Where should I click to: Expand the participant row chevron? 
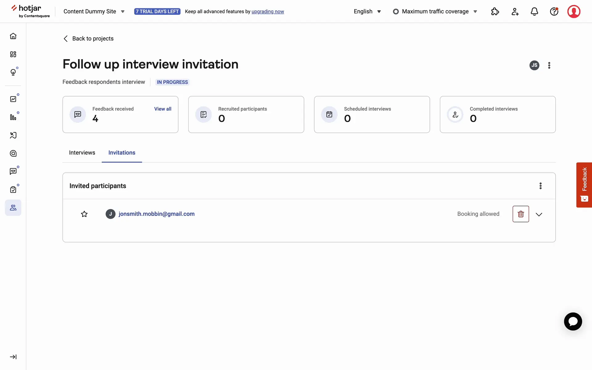[539, 214]
